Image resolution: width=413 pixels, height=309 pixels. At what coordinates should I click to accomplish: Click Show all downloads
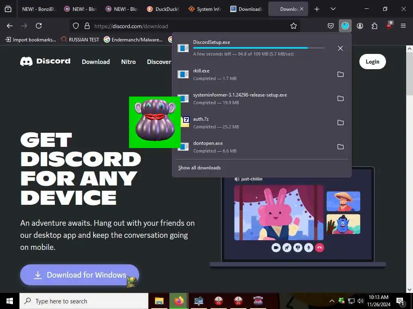coord(199,168)
